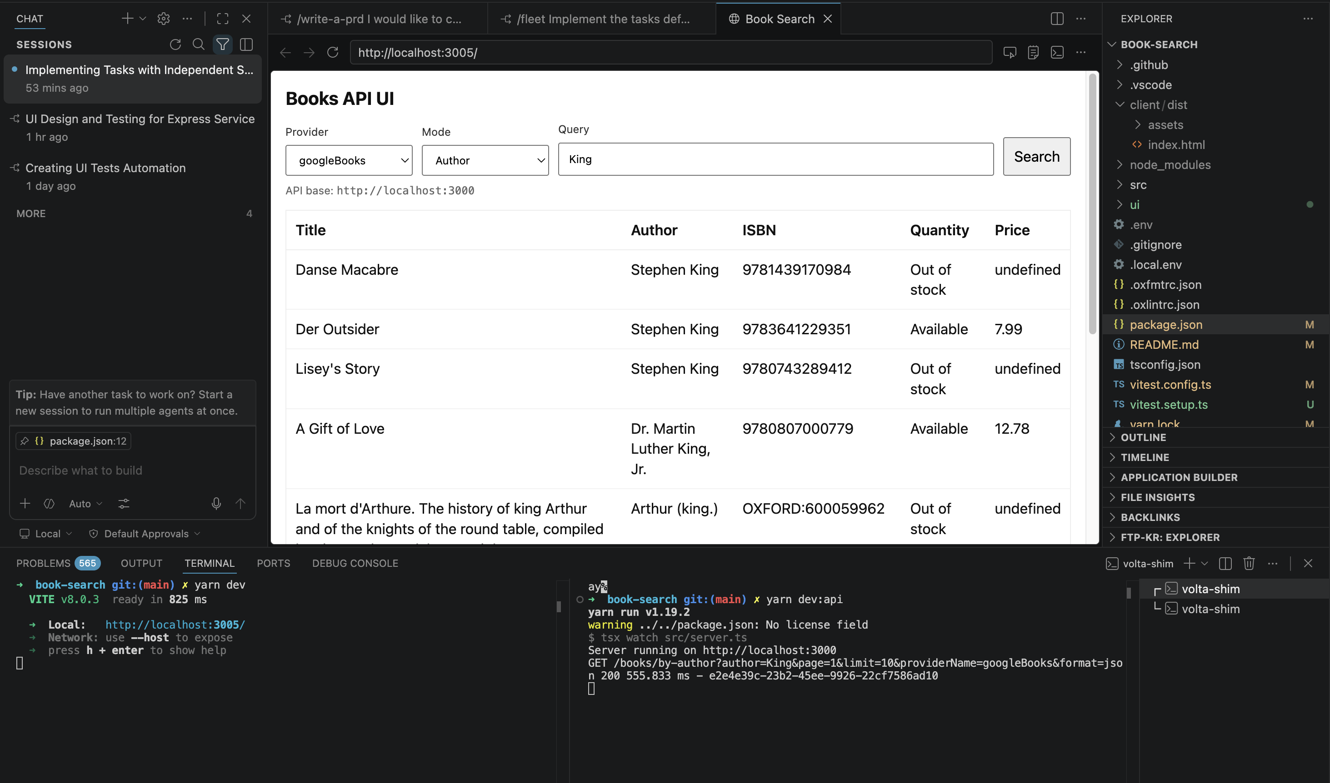Screen dimensions: 1330x783
Task: Open the Mode Author dropdown
Action: point(485,160)
